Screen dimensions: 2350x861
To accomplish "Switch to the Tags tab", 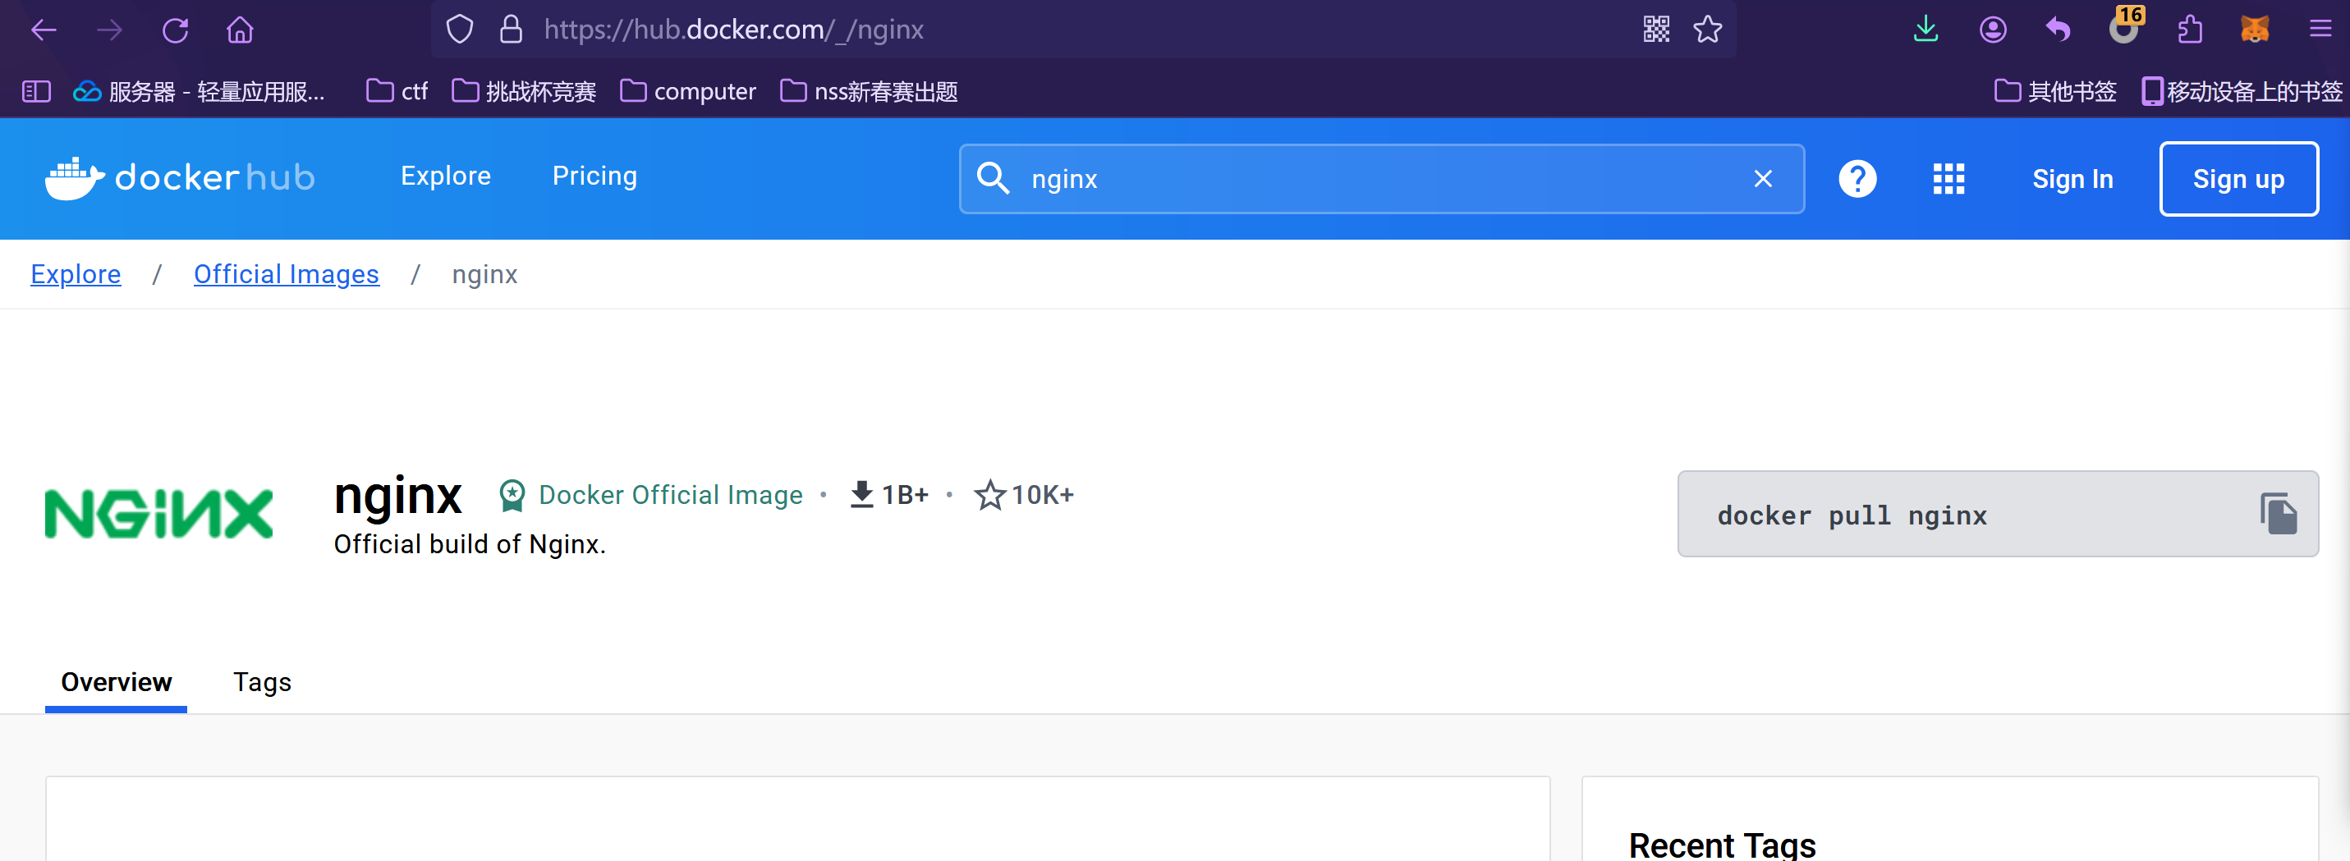I will coord(262,682).
